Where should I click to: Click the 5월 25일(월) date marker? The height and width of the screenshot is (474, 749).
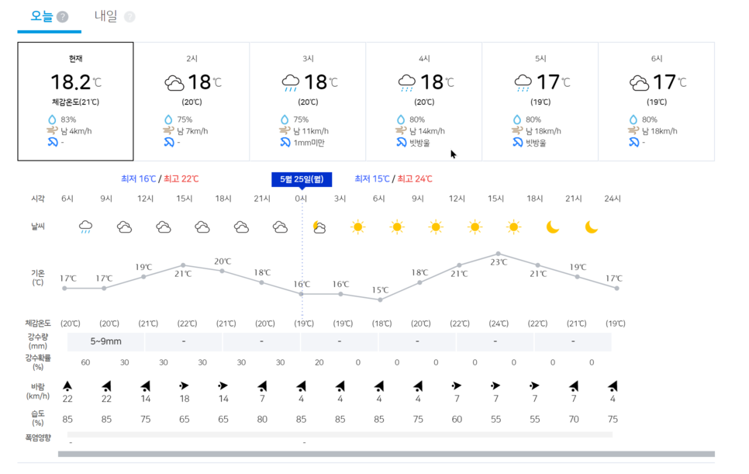(302, 179)
